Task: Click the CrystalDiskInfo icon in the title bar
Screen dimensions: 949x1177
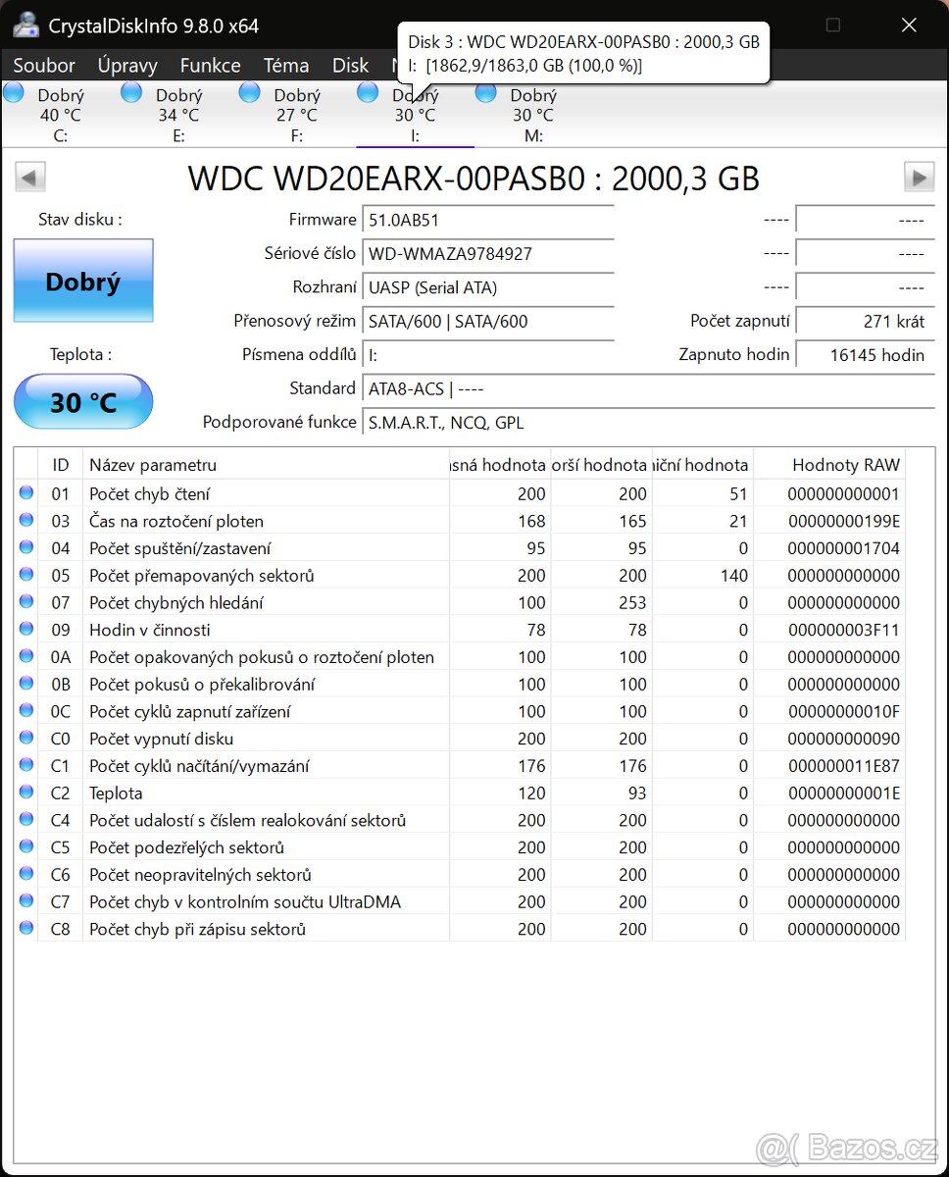Action: click(25, 25)
